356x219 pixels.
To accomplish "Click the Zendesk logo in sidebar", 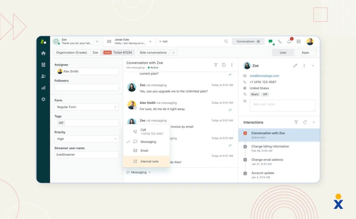I will coord(44,42).
